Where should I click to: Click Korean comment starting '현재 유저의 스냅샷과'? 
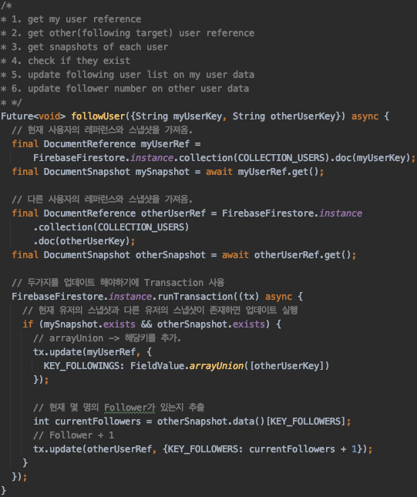pyautogui.click(x=160, y=311)
